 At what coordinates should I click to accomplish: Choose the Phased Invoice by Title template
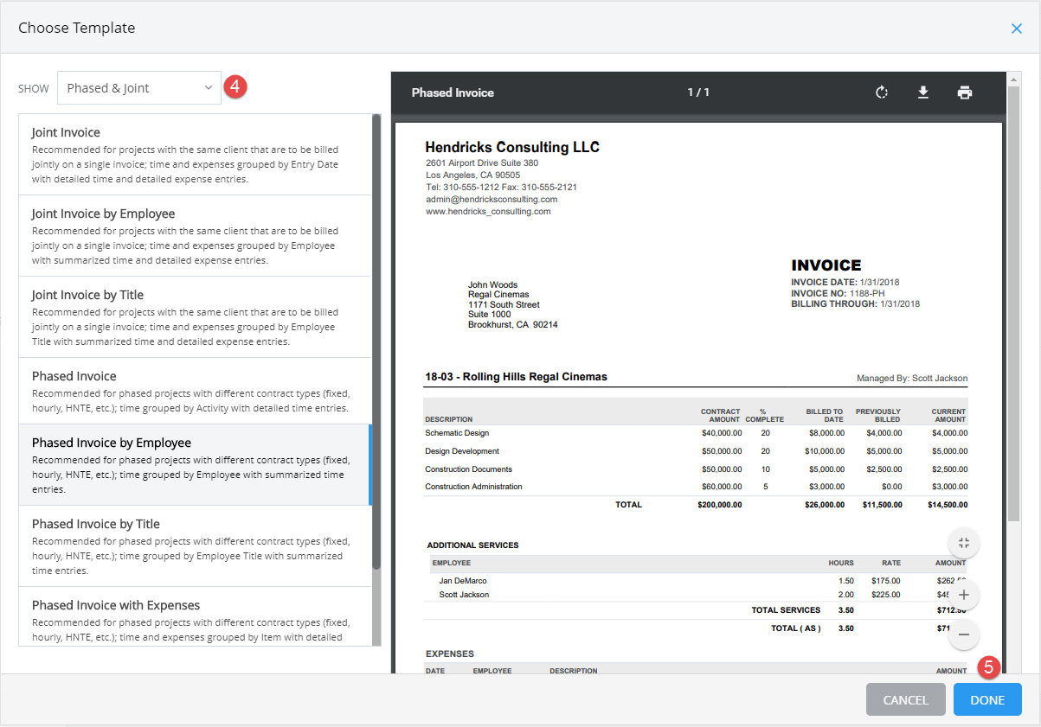coord(195,546)
